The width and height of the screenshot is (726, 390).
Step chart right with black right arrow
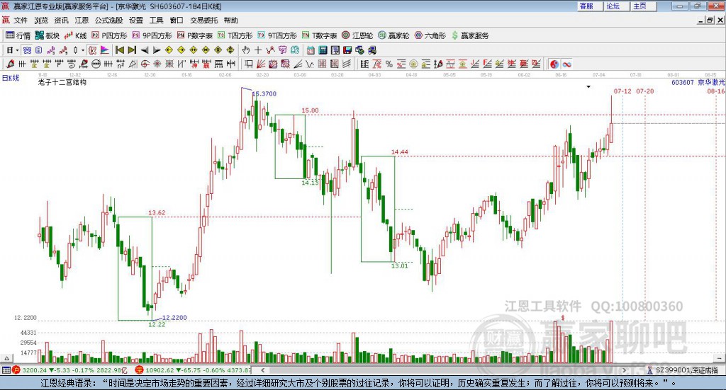tap(157, 50)
